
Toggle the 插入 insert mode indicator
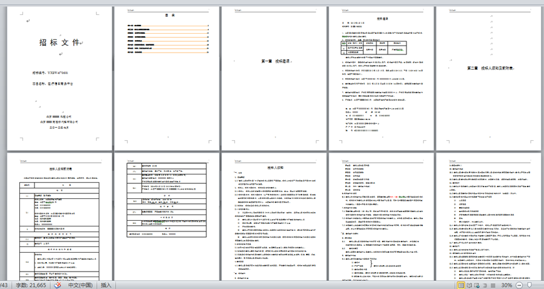(x=106, y=285)
